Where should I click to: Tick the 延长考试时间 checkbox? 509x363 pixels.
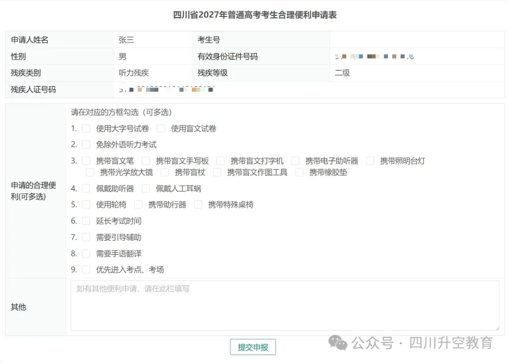pyautogui.click(x=86, y=221)
